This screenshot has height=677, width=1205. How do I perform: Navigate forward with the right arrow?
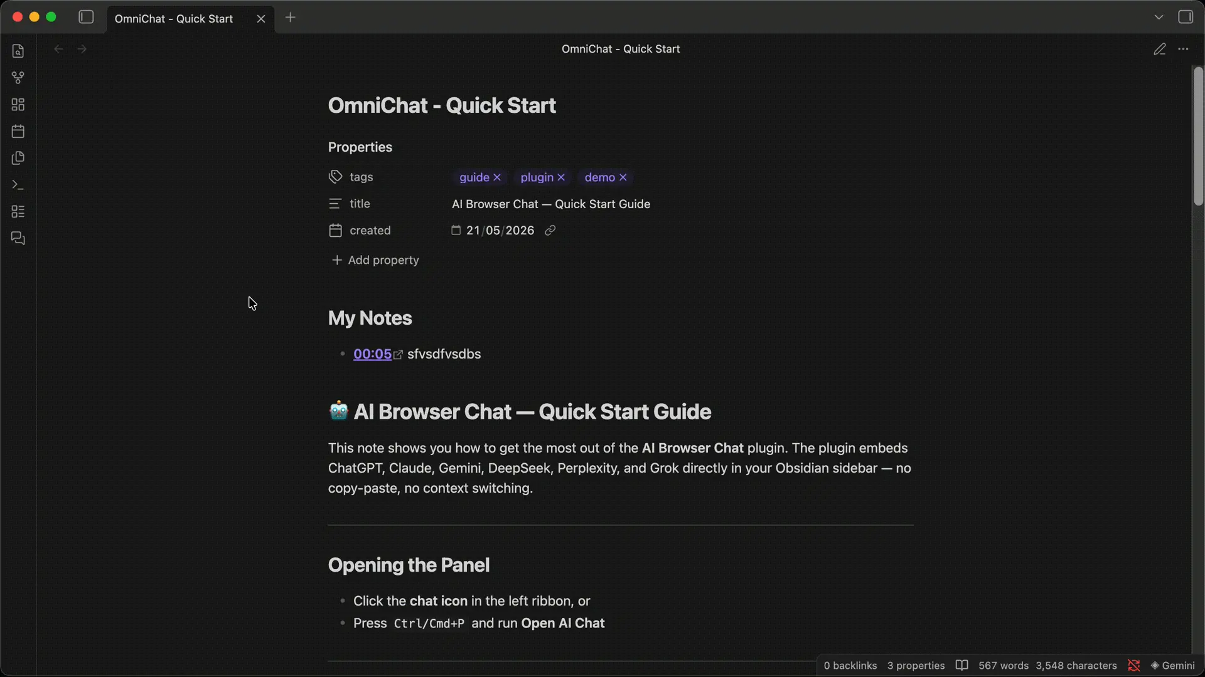tap(82, 49)
